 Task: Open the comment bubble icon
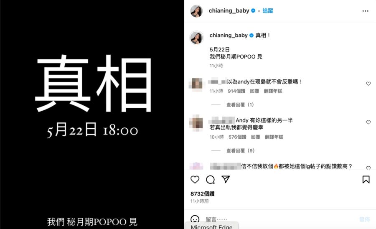pyautogui.click(x=210, y=179)
